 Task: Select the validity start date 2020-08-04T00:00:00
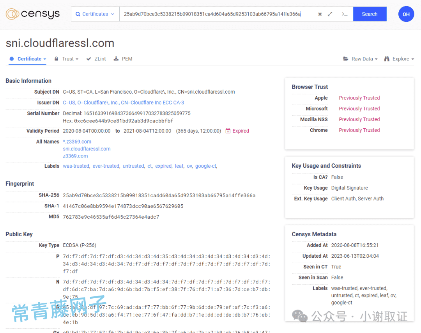tap(87, 131)
